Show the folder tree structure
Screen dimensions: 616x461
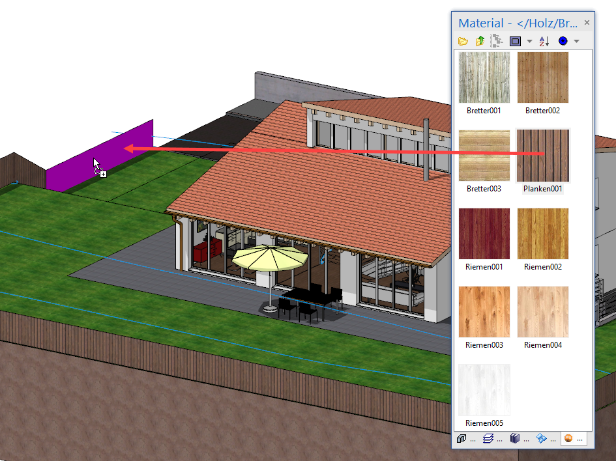coord(497,41)
